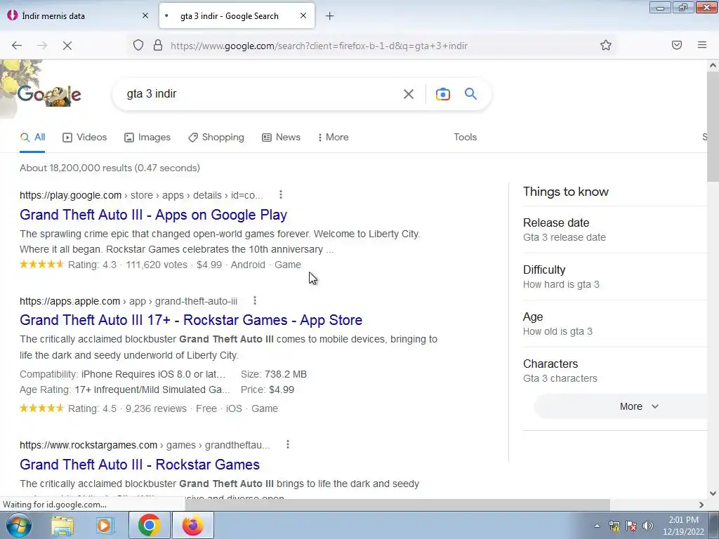Open Action Center flag icon

(631, 526)
